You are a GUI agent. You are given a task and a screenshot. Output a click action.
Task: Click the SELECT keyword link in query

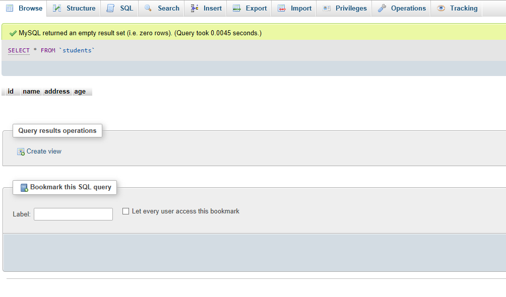coord(19,50)
